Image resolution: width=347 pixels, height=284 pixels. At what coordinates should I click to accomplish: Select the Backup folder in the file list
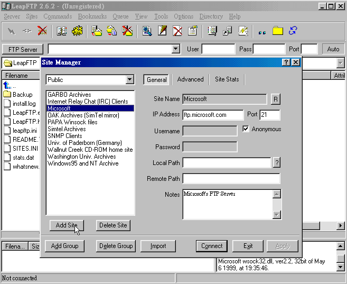click(18, 95)
